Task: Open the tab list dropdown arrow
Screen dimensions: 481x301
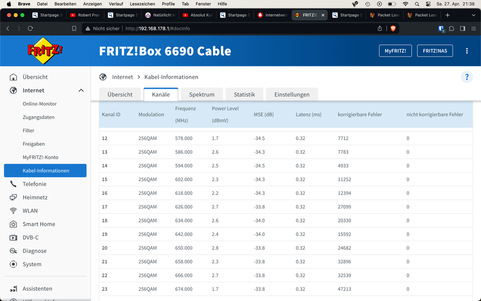Action: point(473,15)
